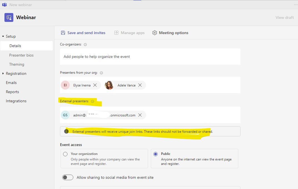Enable sharing to social media from event site

pyautogui.click(x=67, y=177)
